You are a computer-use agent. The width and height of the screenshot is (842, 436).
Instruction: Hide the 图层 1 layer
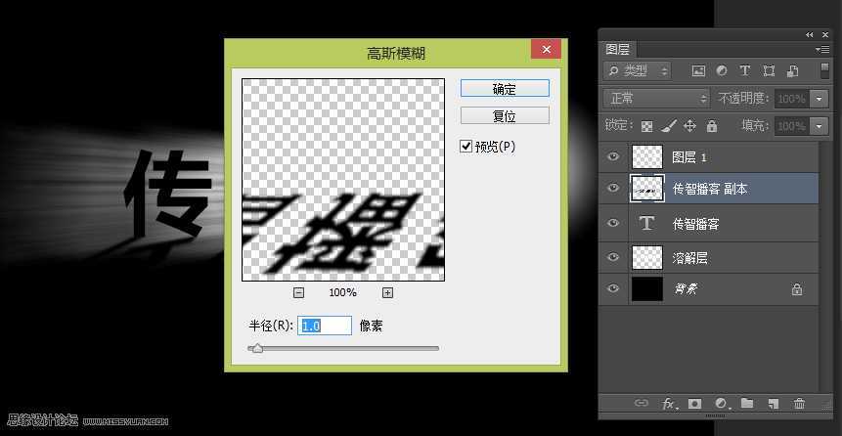(x=613, y=156)
